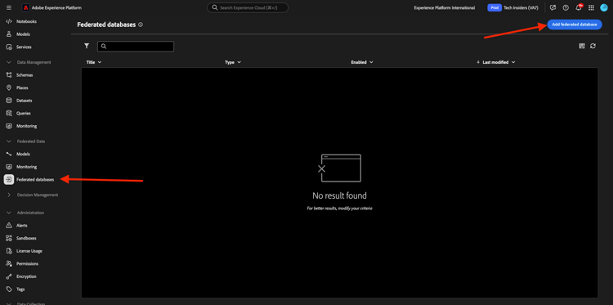Open the apps grid switcher icon

(591, 8)
